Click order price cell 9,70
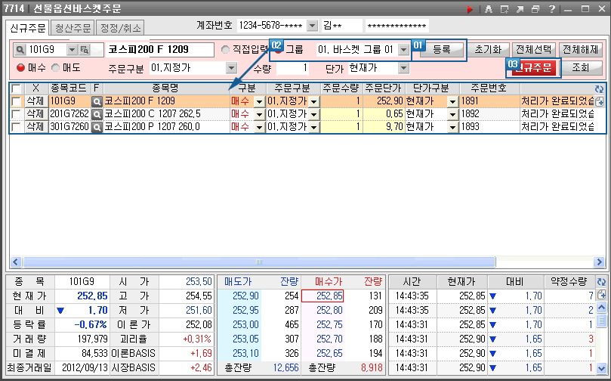 [384, 127]
